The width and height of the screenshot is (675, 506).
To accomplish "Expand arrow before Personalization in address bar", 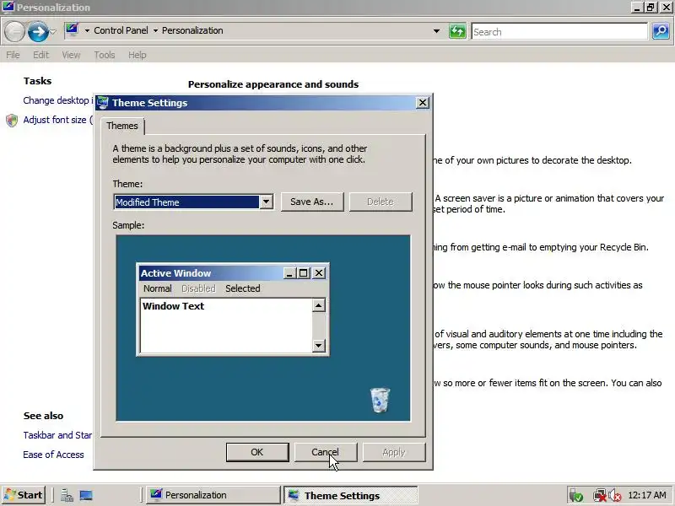I will pyautogui.click(x=155, y=30).
